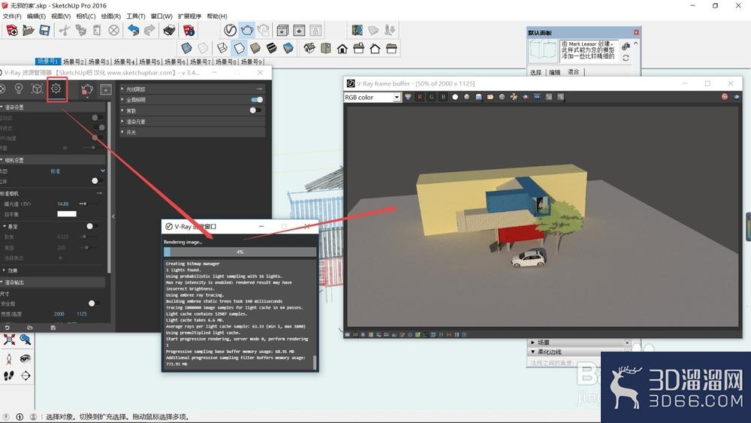Screen dimensions: 751x423
Task: Toggle the switch on the third settings rollout
Action: (255, 110)
